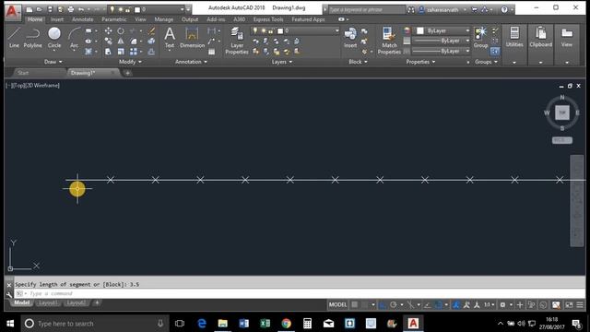Toggle polar tracking in status bar
This screenshot has height=332, width=590.
point(394,305)
